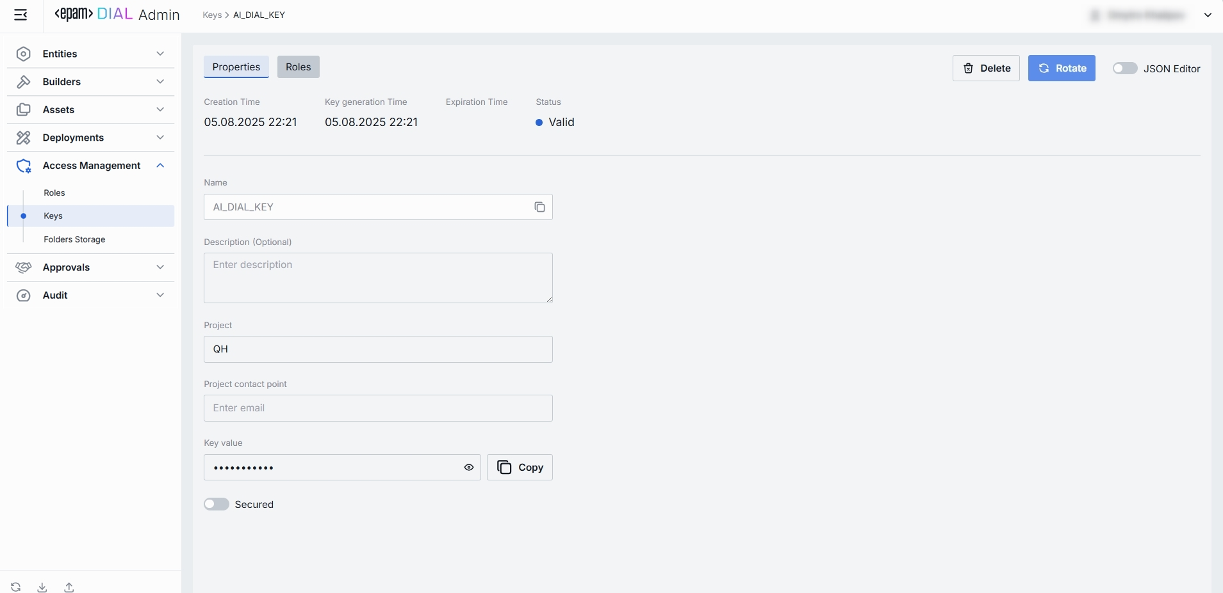Expand the Builders section chevron
The image size is (1223, 593).
pyautogui.click(x=160, y=82)
